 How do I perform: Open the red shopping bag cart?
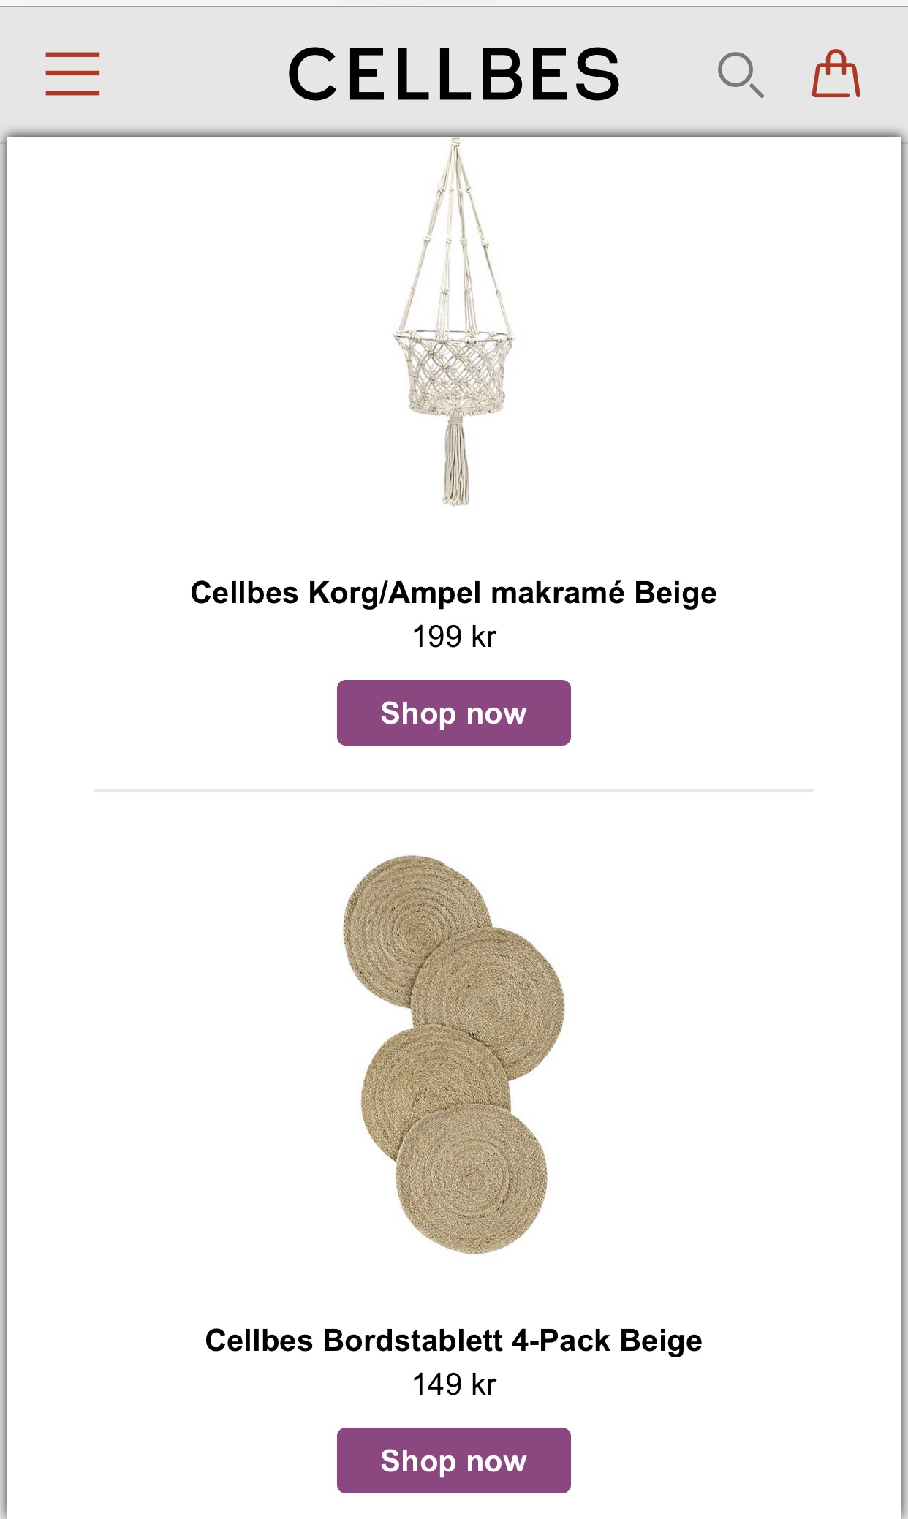pos(836,74)
